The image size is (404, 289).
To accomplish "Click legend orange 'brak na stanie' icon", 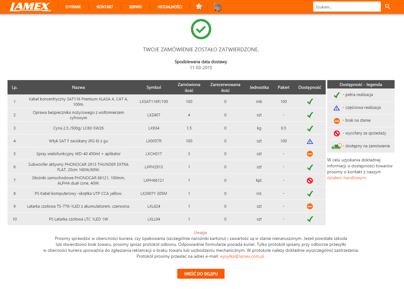I will [337, 121].
